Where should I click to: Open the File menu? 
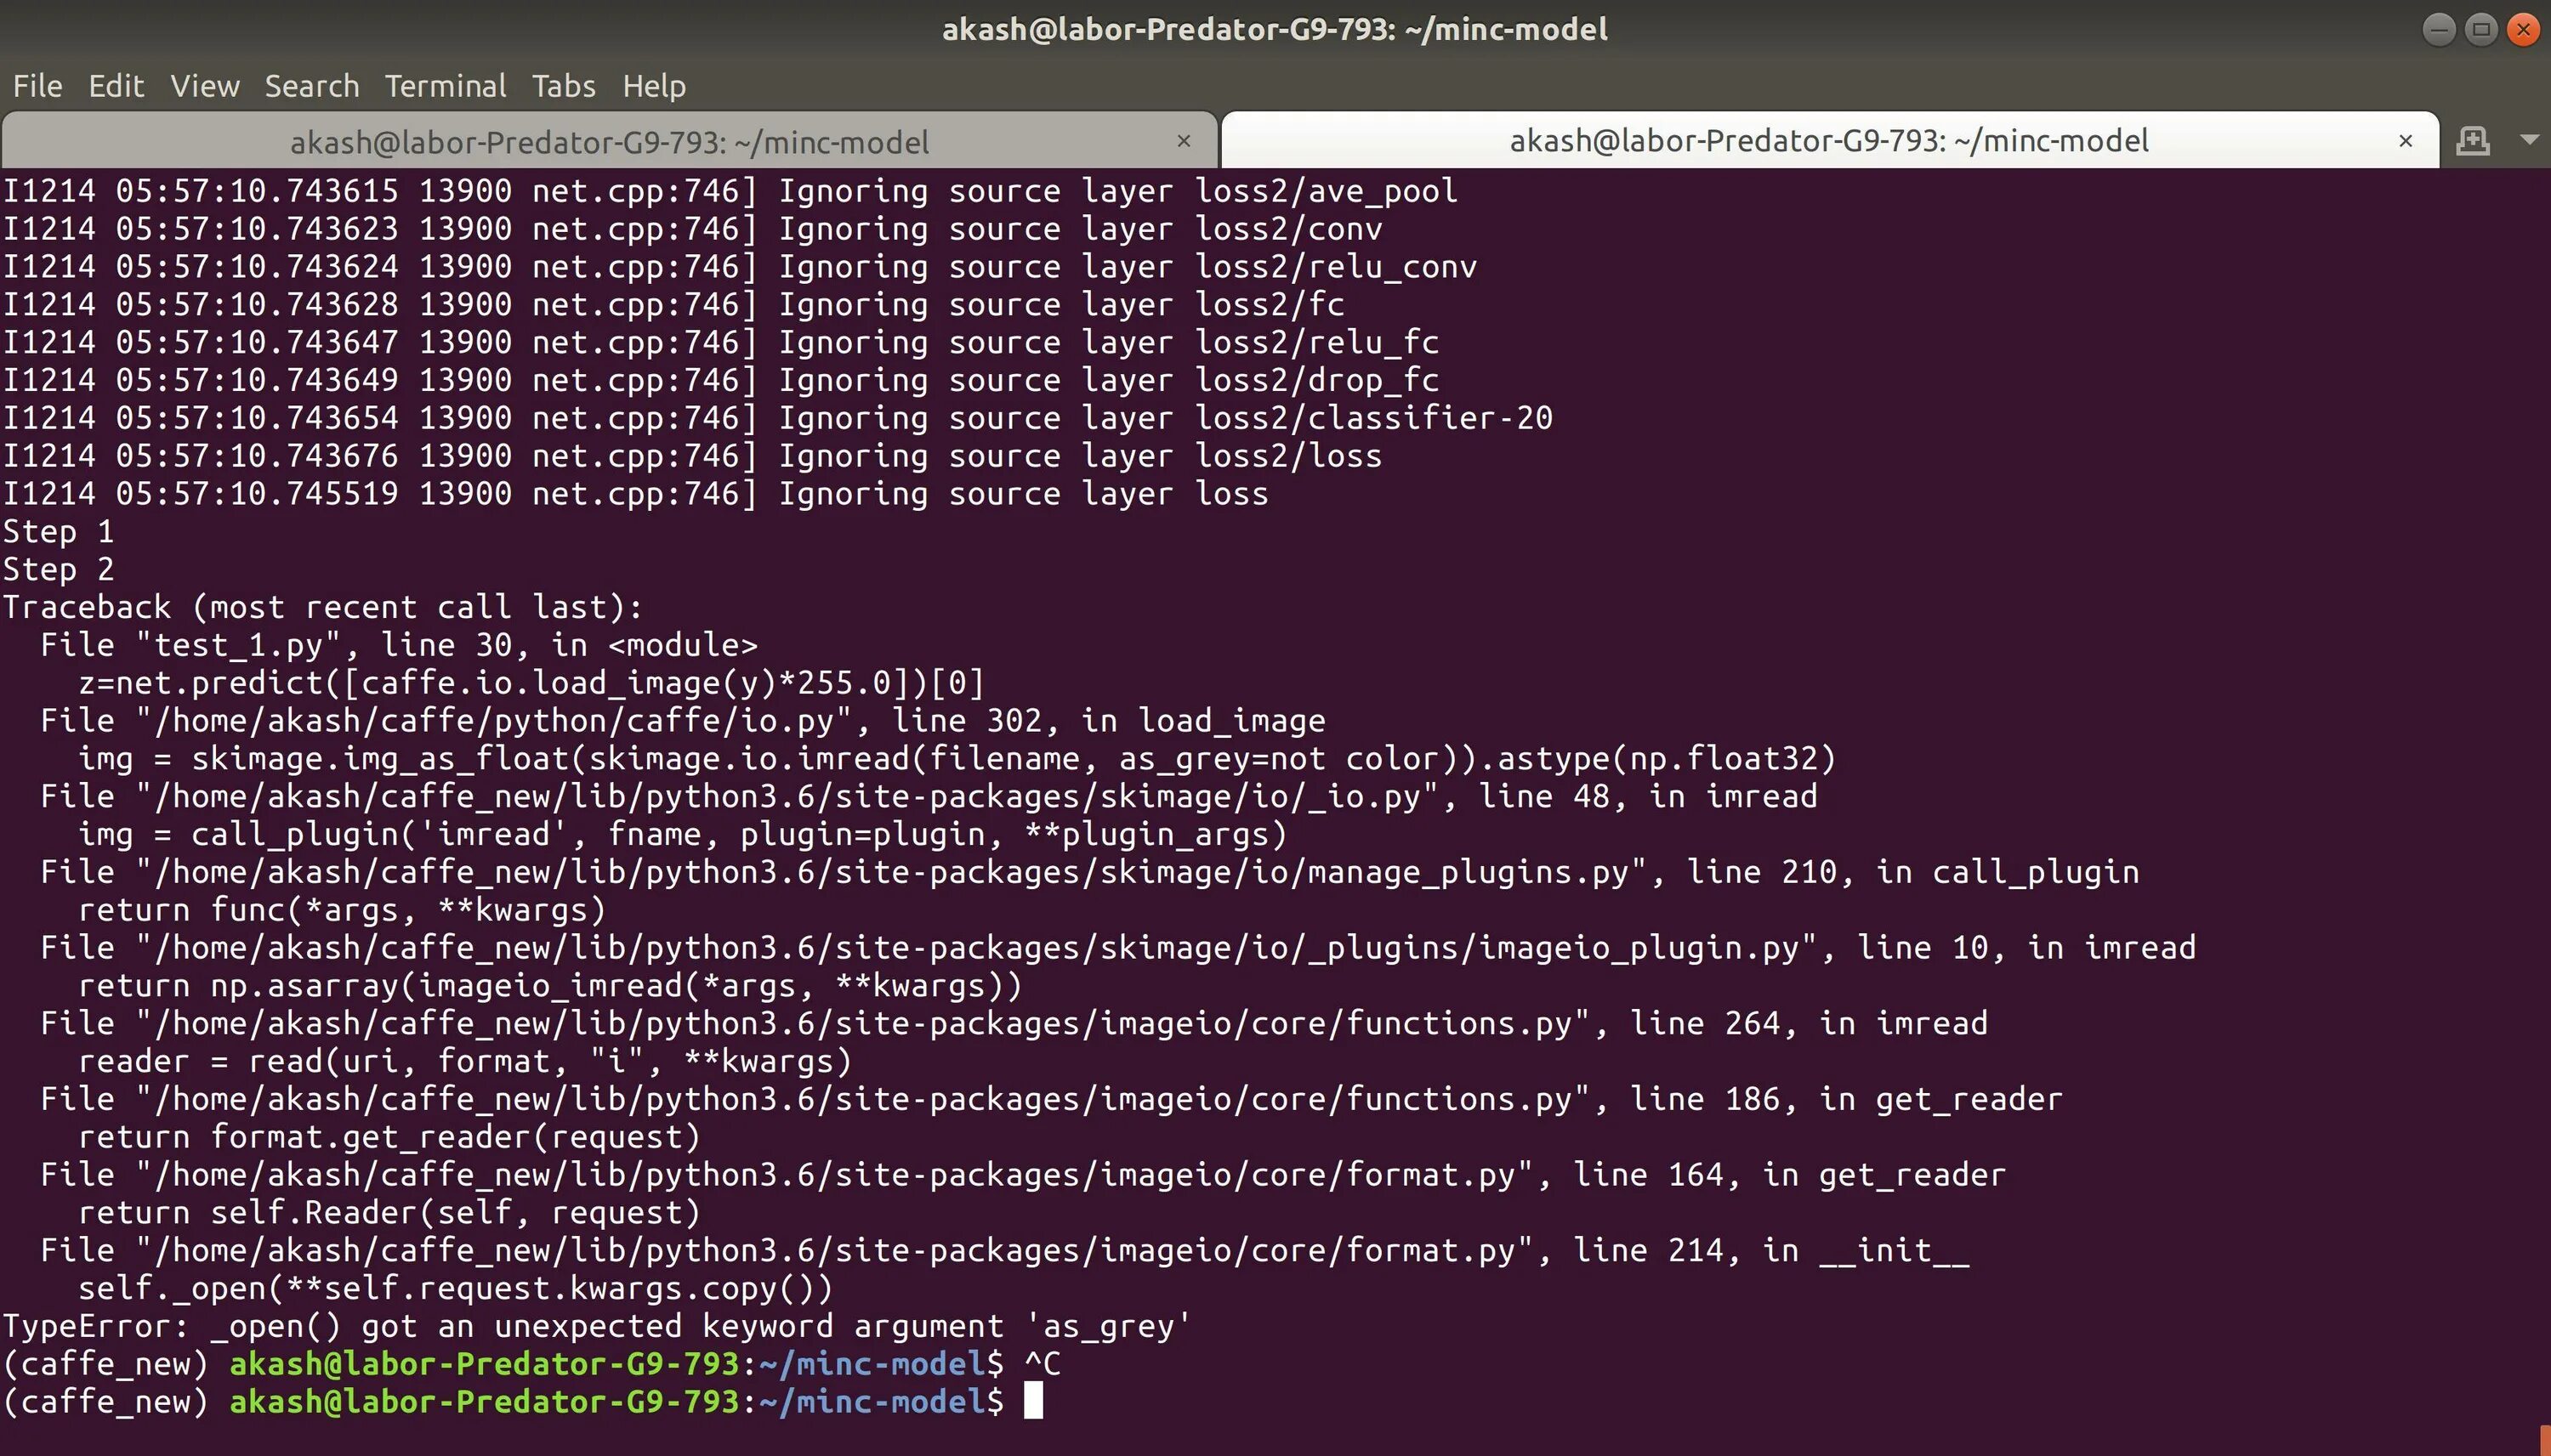click(x=38, y=86)
